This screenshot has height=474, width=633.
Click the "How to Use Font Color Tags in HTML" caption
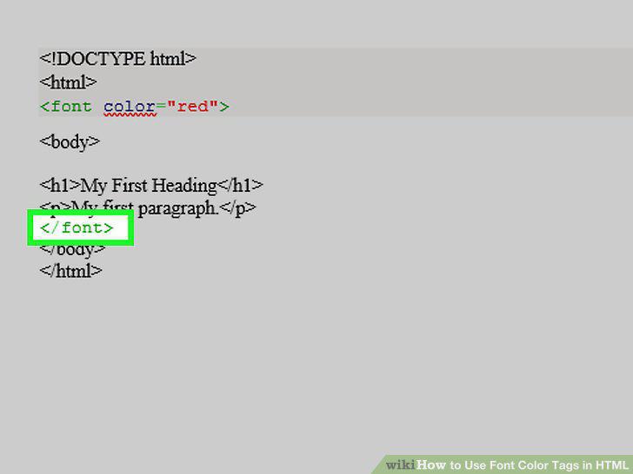click(x=523, y=464)
